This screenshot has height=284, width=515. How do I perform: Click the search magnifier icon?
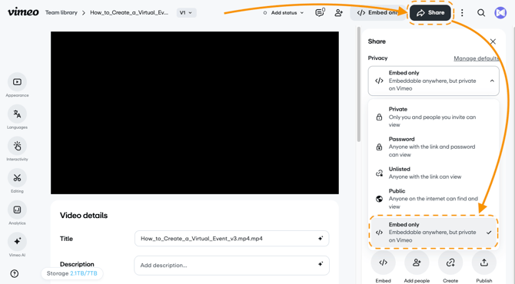pos(481,13)
